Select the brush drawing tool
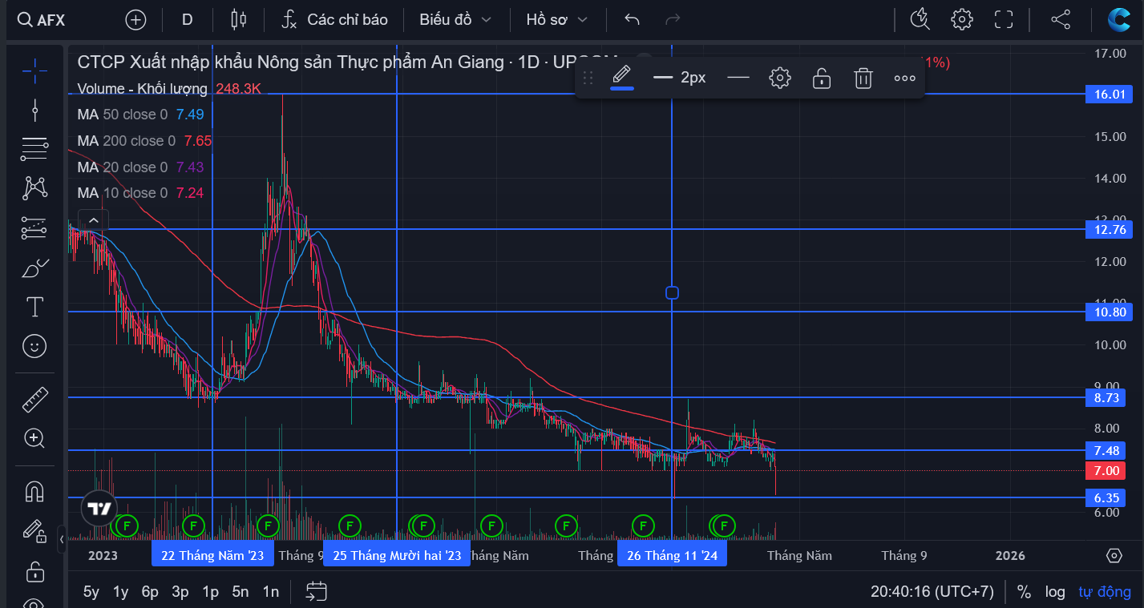 point(34,268)
